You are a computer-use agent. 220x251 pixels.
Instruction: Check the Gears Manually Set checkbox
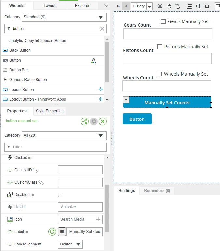[x=163, y=21]
